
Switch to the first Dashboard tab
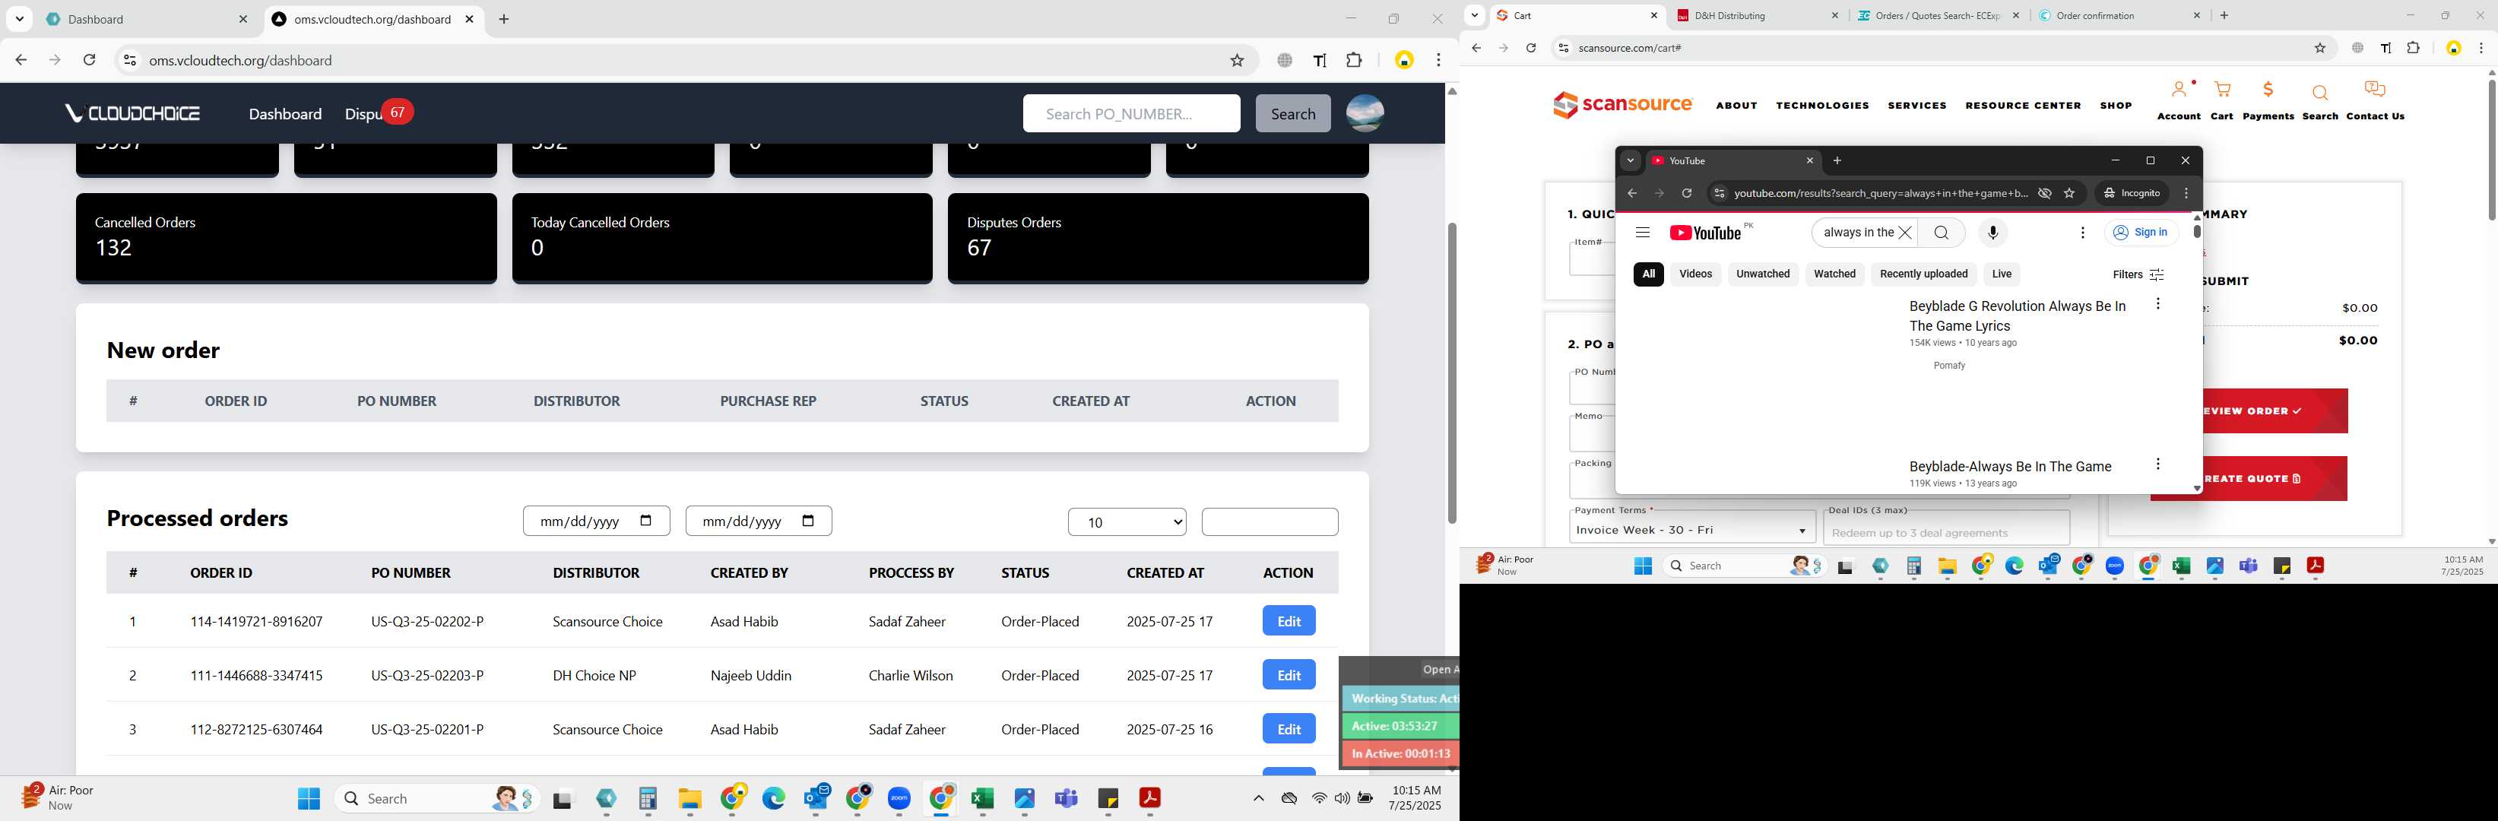coord(147,20)
